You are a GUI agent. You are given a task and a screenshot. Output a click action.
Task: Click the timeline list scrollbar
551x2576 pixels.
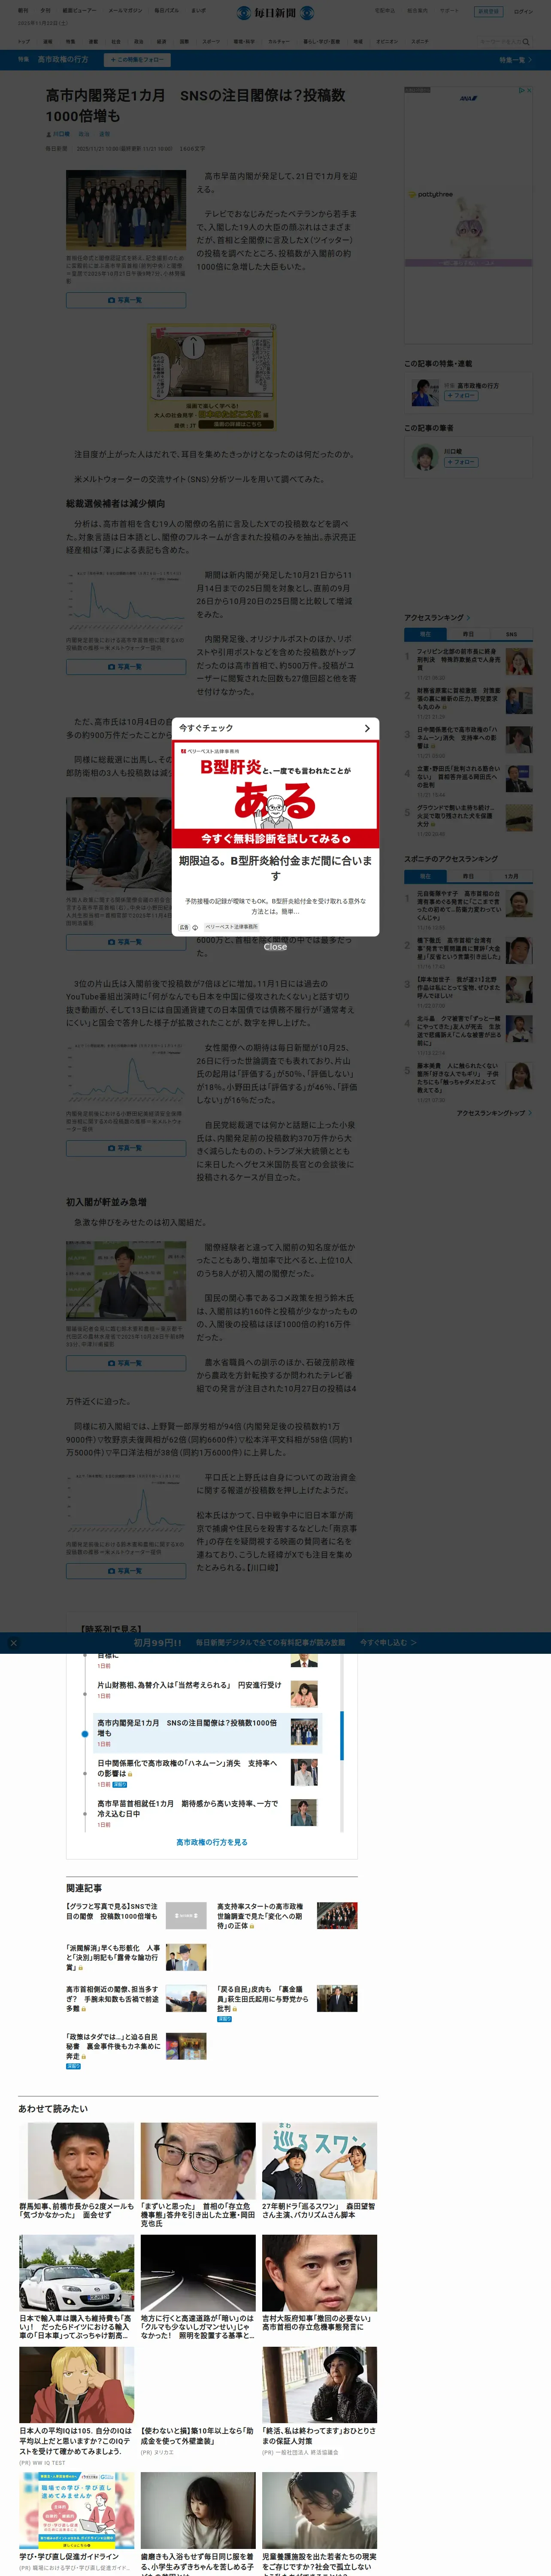click(x=342, y=1735)
